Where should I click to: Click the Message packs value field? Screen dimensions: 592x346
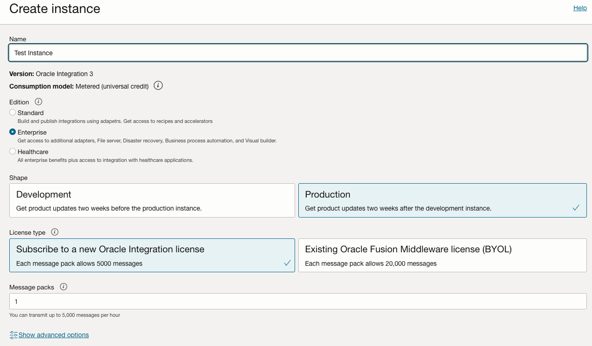pyautogui.click(x=297, y=301)
